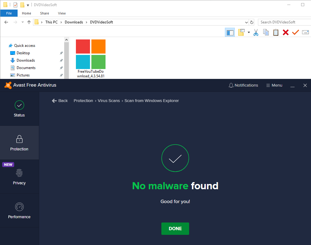This screenshot has width=311, height=245.
Task: Close the Avast window
Action: (x=305, y=85)
